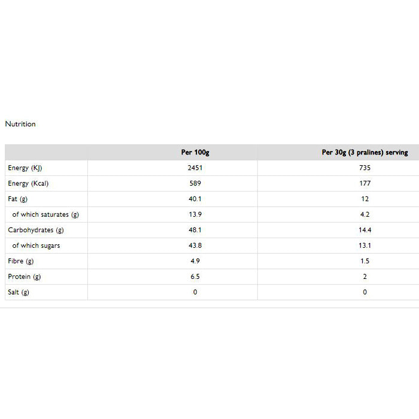
Task: Select the 589 Kcal value cell
Action: pos(195,184)
